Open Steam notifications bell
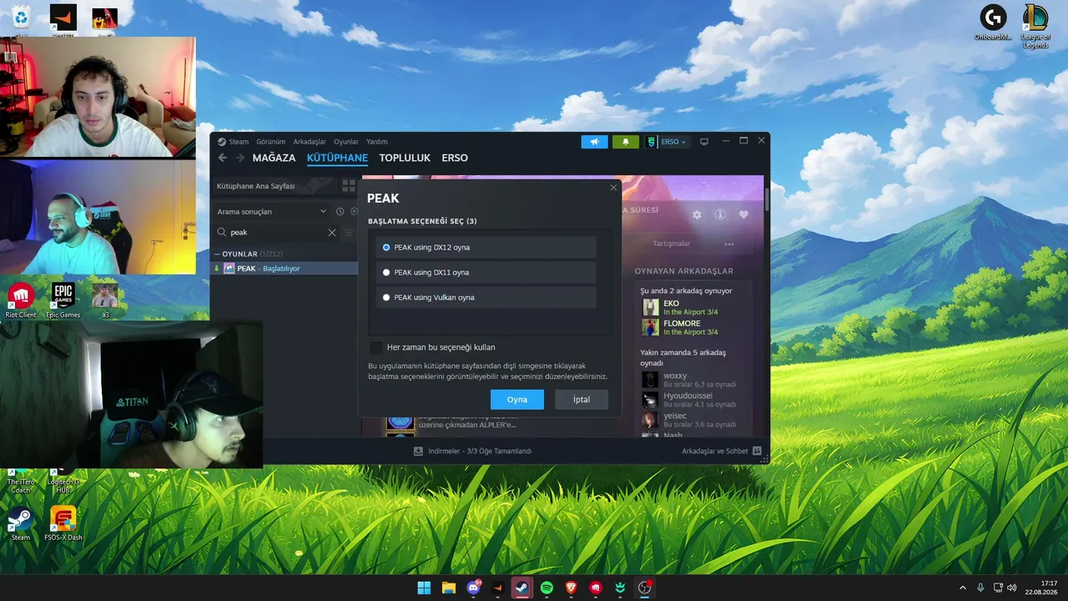Image resolution: width=1068 pixels, height=601 pixels. pyautogui.click(x=625, y=142)
